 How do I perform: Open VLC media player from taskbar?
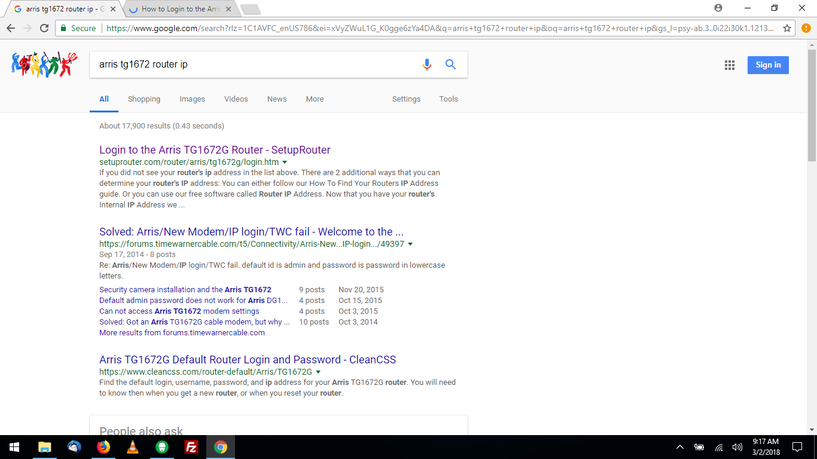133,447
